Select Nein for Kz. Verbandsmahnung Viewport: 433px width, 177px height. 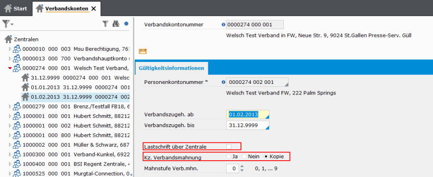(x=244, y=156)
